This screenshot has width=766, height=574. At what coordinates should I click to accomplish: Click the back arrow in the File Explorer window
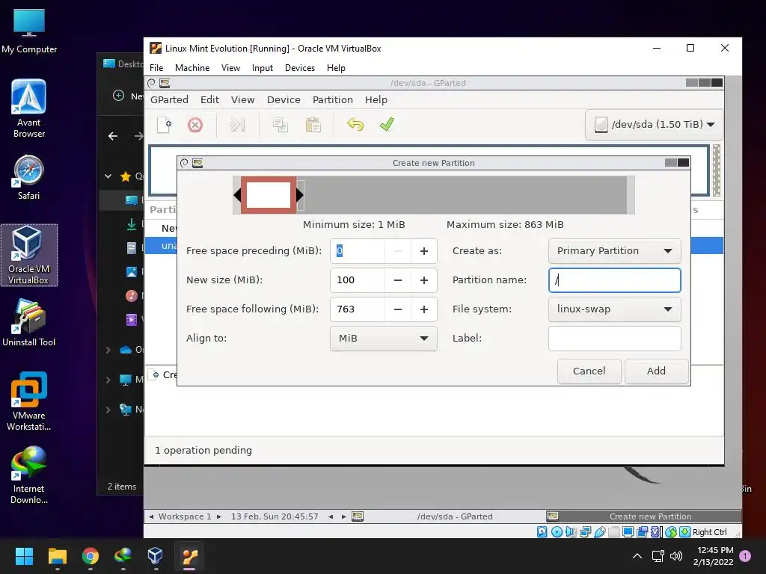pos(113,136)
